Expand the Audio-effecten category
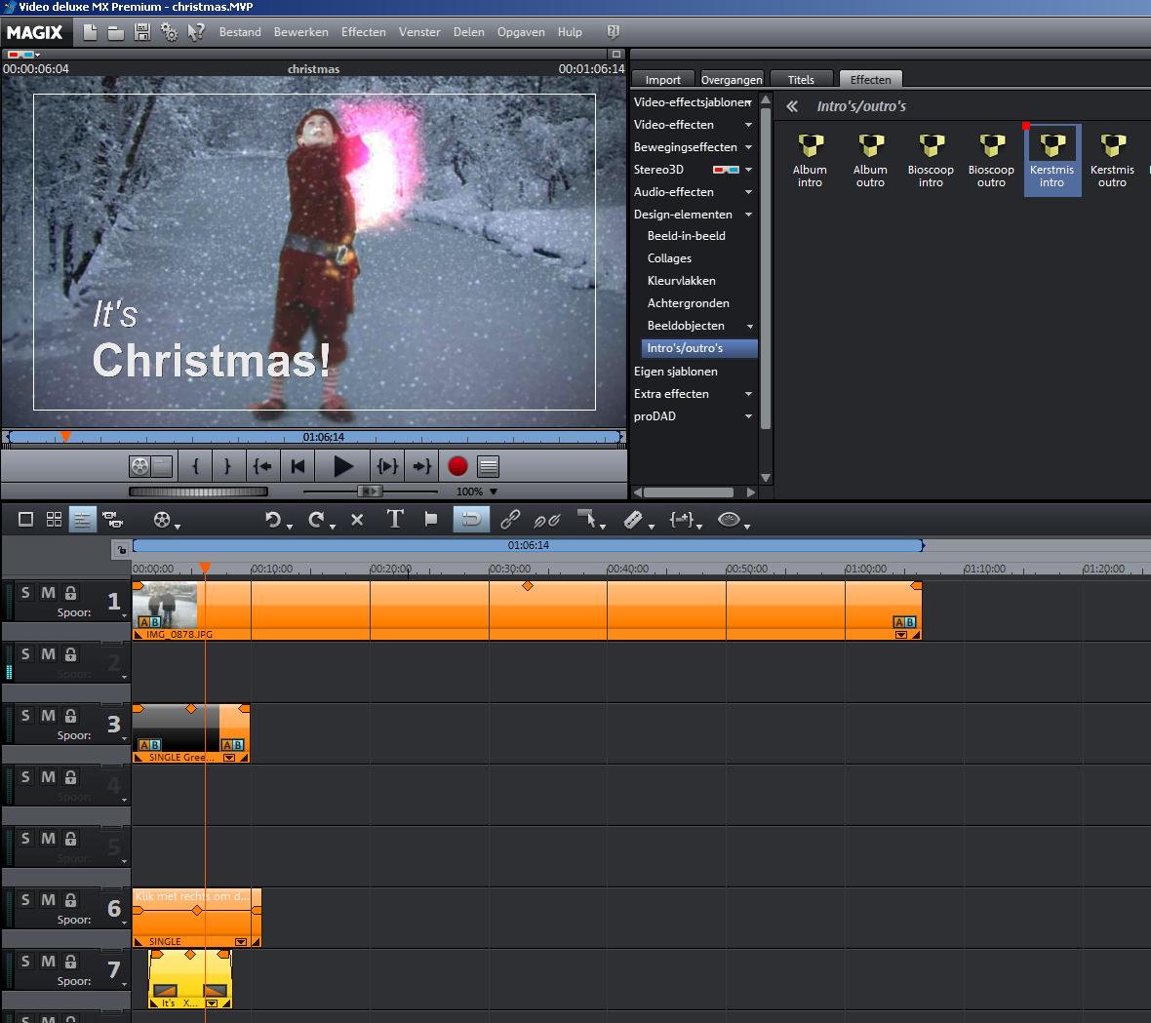Image resolution: width=1151 pixels, height=1023 pixels. coord(748,192)
